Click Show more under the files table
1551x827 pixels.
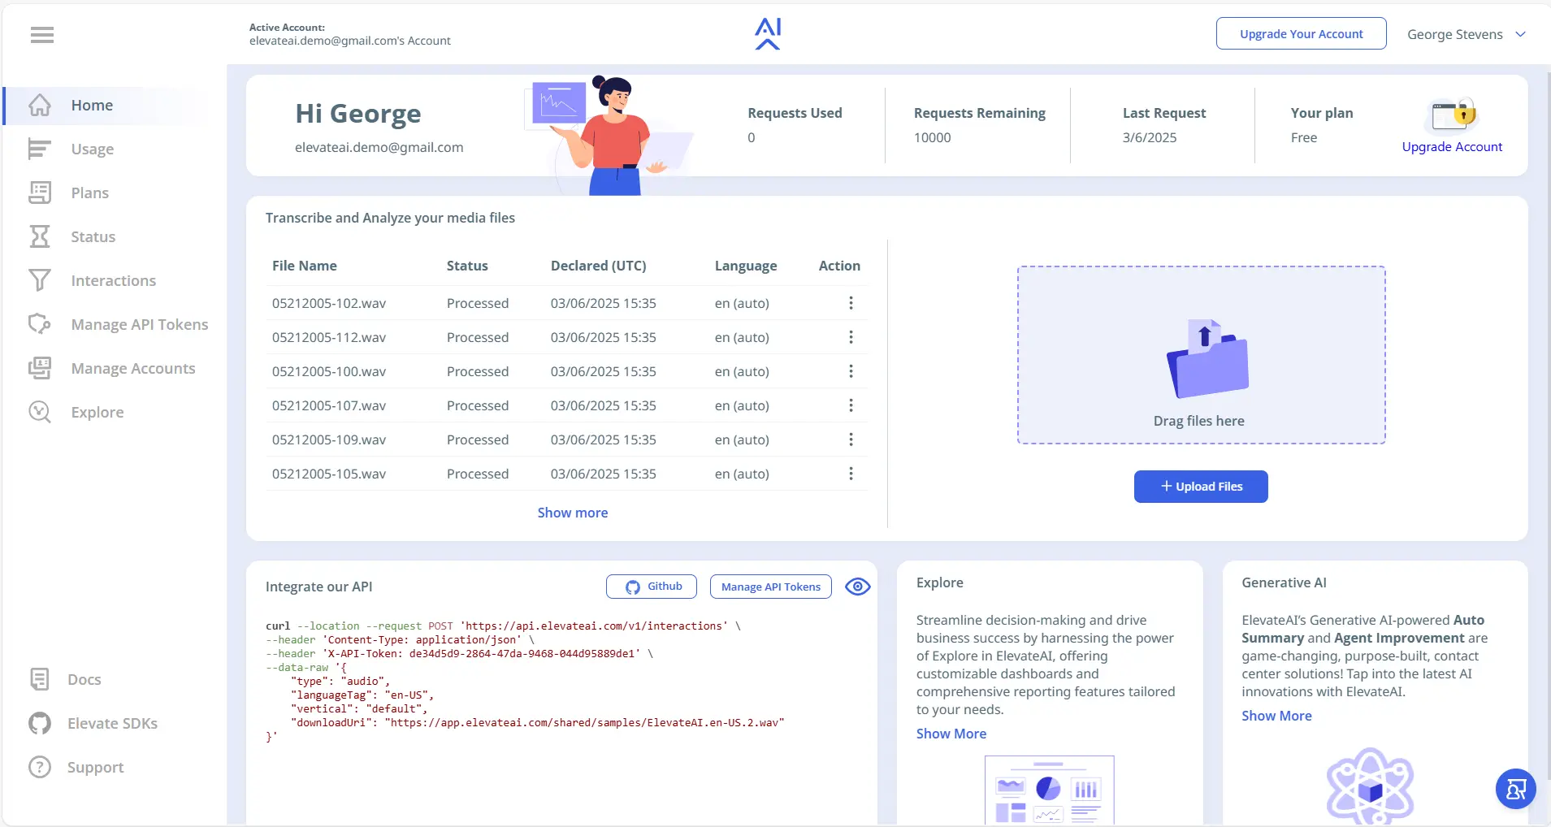tap(573, 513)
